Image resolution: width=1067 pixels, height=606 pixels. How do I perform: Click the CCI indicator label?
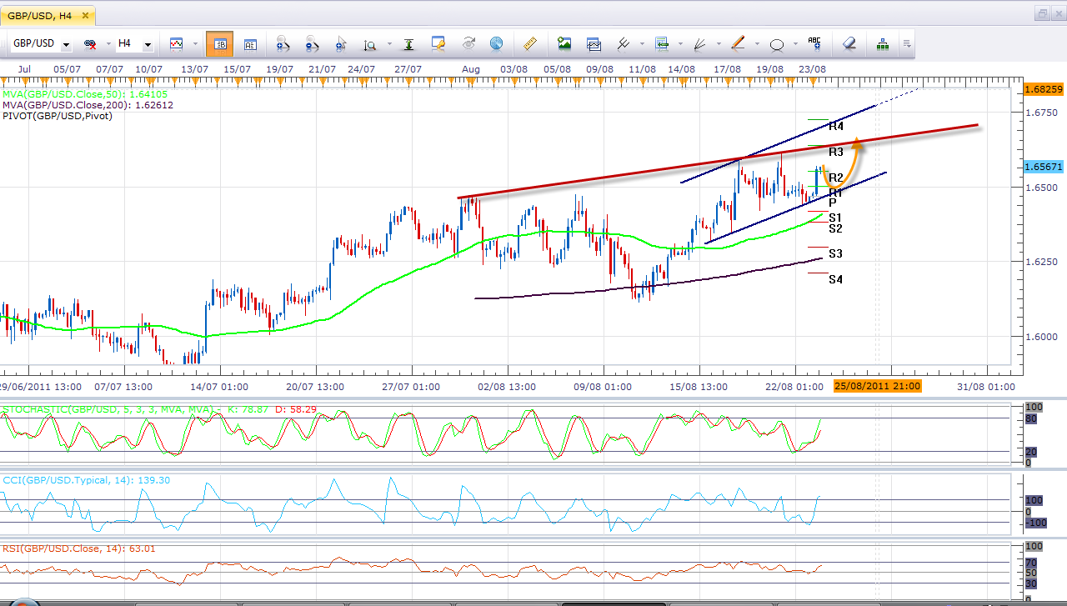click(87, 480)
